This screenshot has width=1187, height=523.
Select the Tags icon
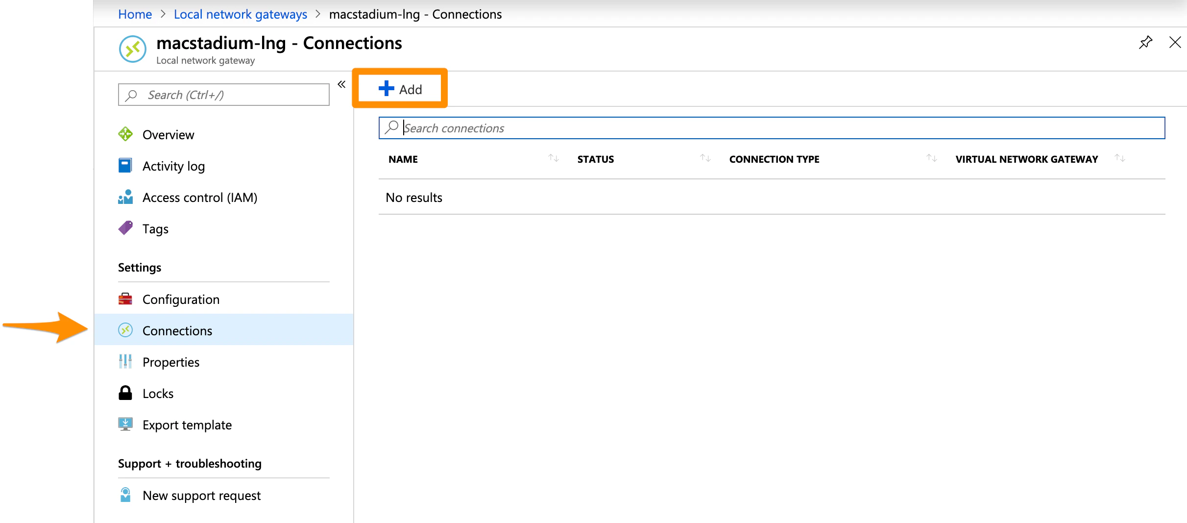coord(125,228)
